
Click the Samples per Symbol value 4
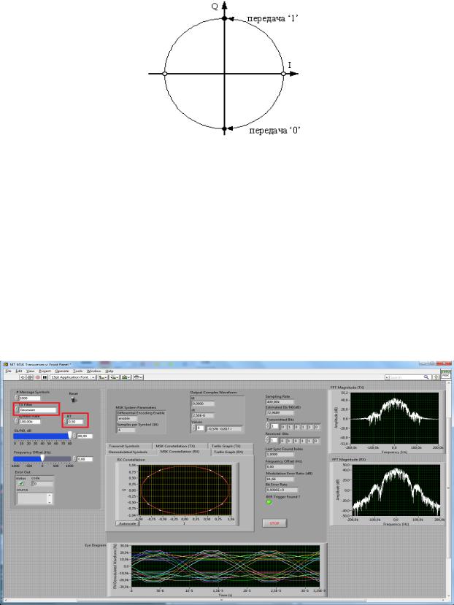[x=126, y=429]
